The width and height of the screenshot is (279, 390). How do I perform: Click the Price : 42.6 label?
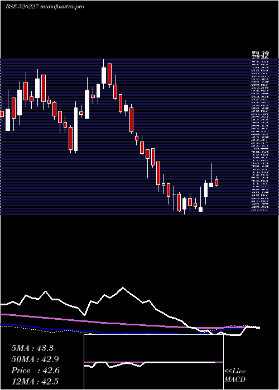point(35,370)
